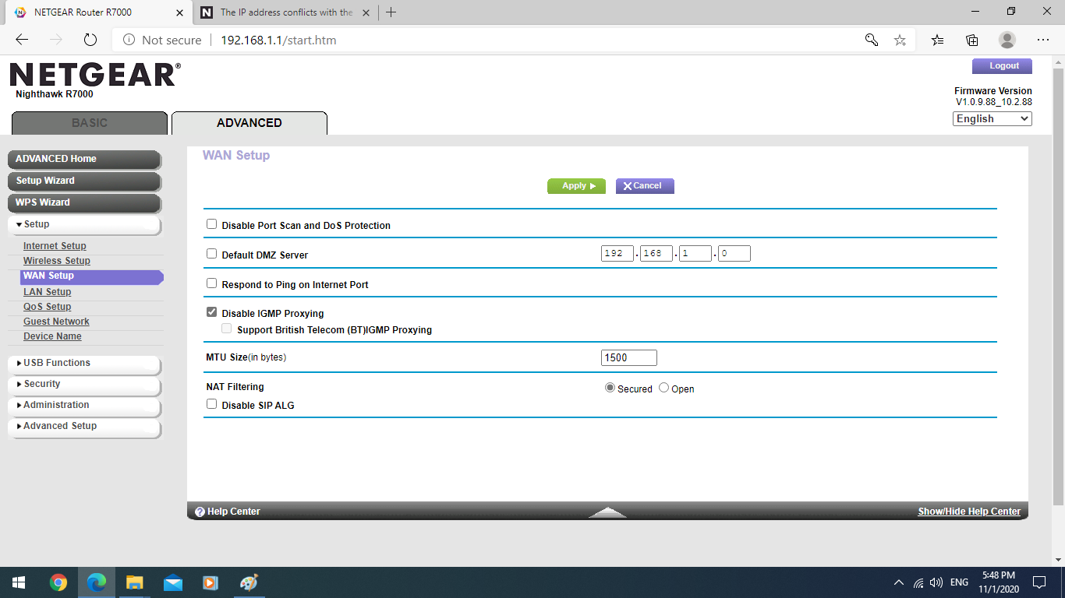Open the Collections icon
Screen dimensions: 1065x598
click(x=972, y=40)
